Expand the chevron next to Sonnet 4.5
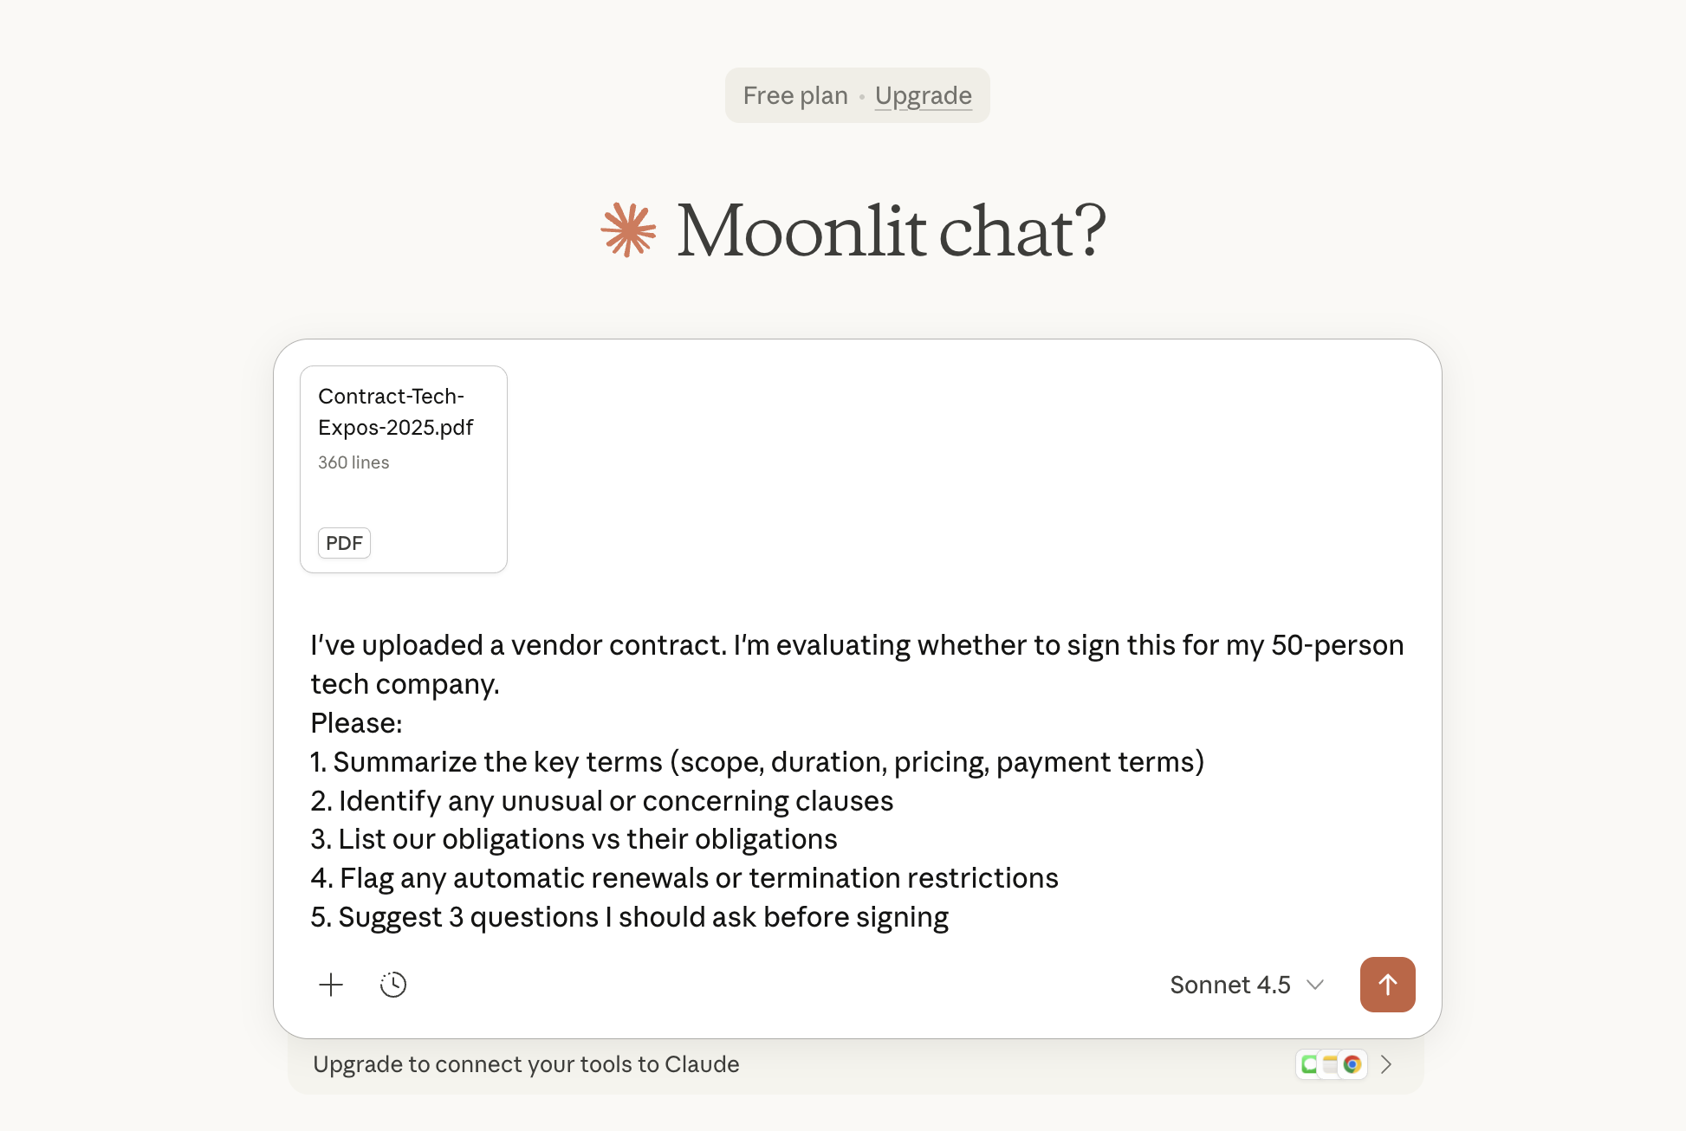The width and height of the screenshot is (1686, 1131). click(1315, 985)
